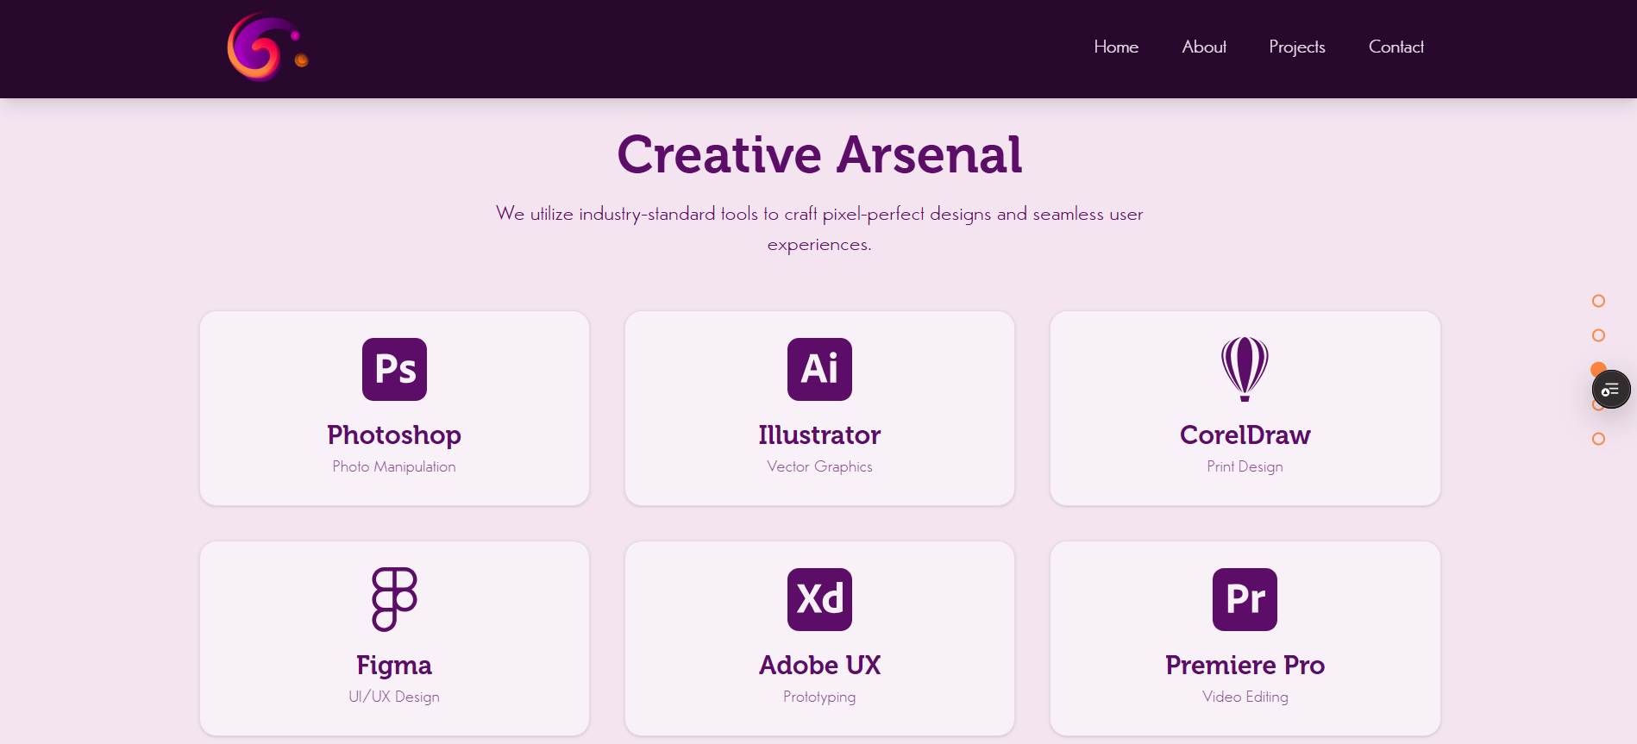Viewport: 1637px width, 744px height.
Task: Click the CorelDraw title text
Action: tap(1245, 435)
